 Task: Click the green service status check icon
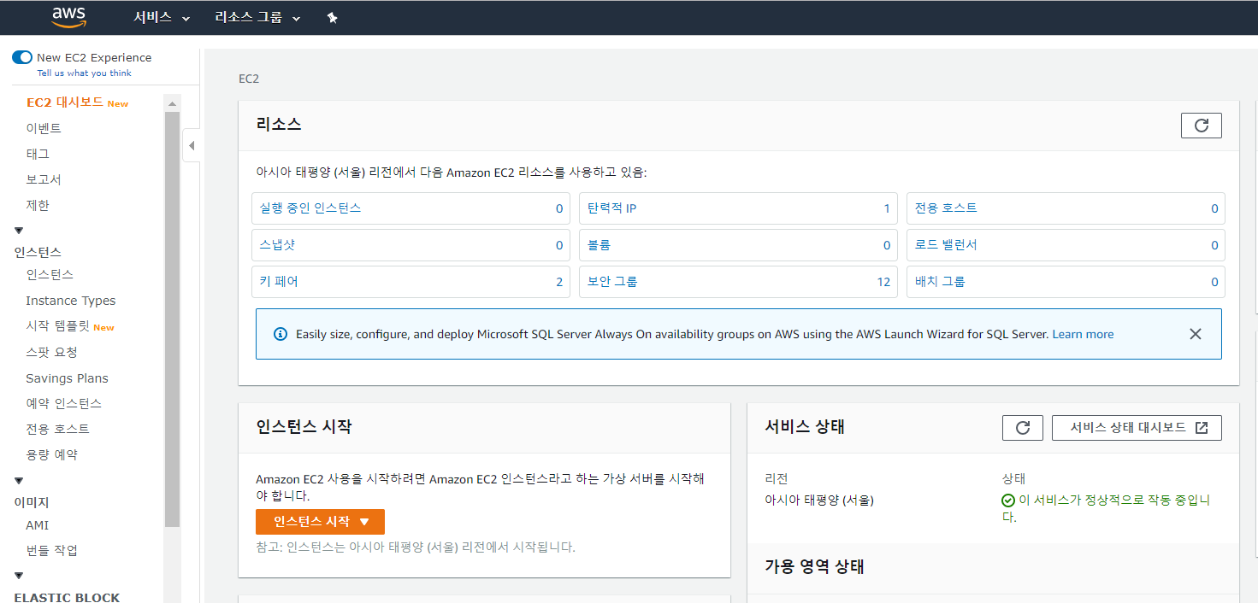(x=1008, y=501)
